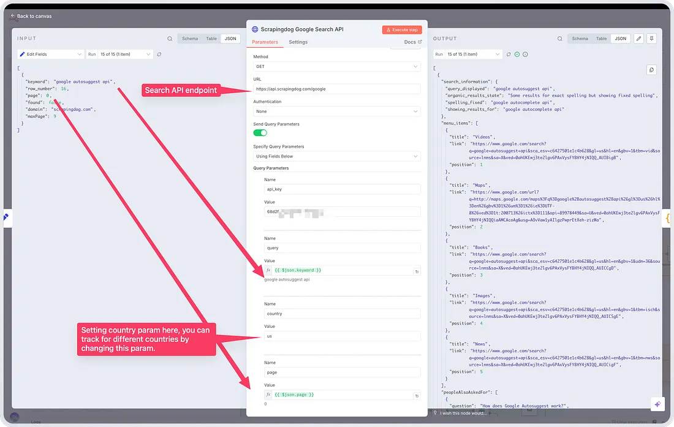
Task: Switch the OUTPUT view to Schema
Action: 580,39
